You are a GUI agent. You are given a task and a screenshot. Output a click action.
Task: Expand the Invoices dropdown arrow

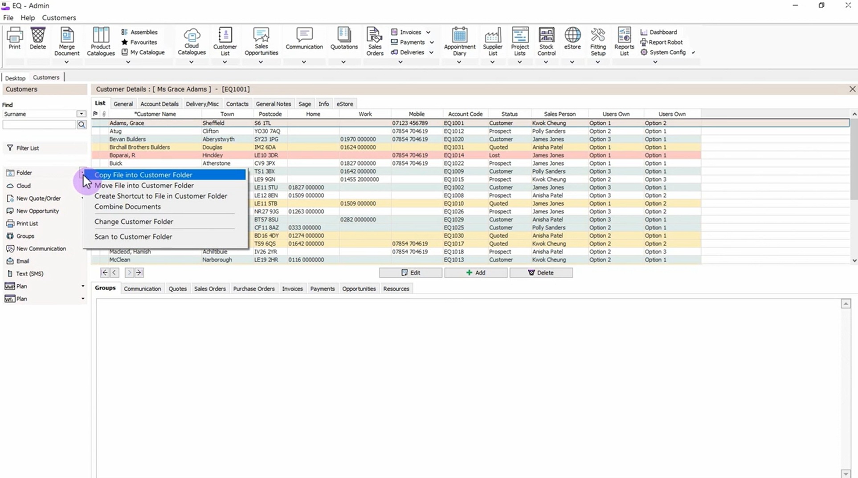point(428,32)
